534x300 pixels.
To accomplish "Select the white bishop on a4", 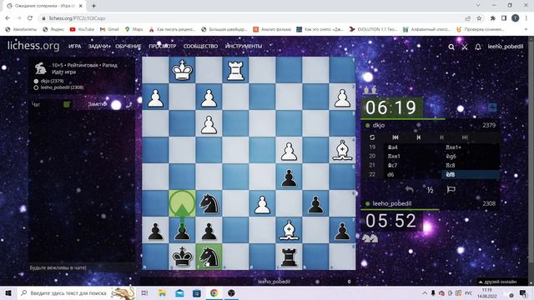I will [x=342, y=150].
